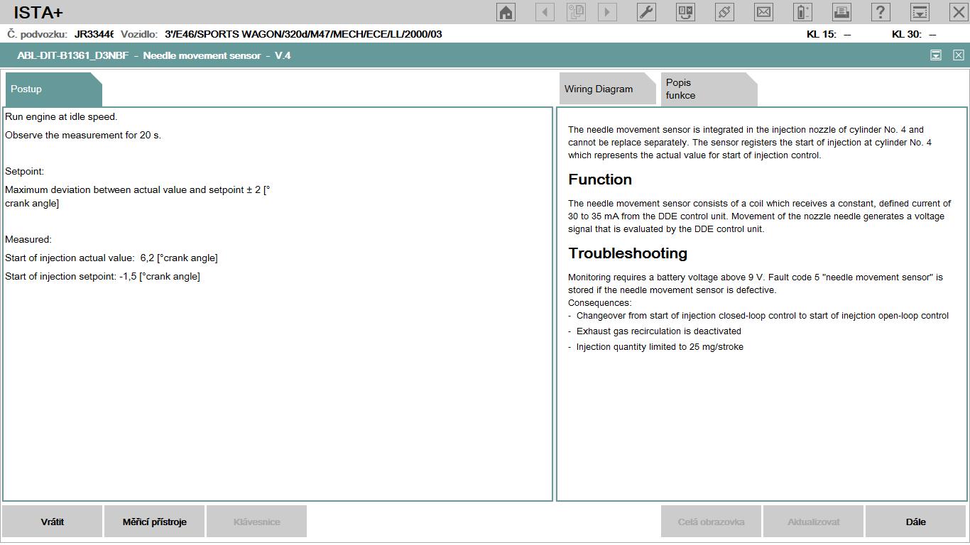Screen dimensions: 970x545
Task: Collapse the Needle movement sensor panel
Action: point(936,55)
